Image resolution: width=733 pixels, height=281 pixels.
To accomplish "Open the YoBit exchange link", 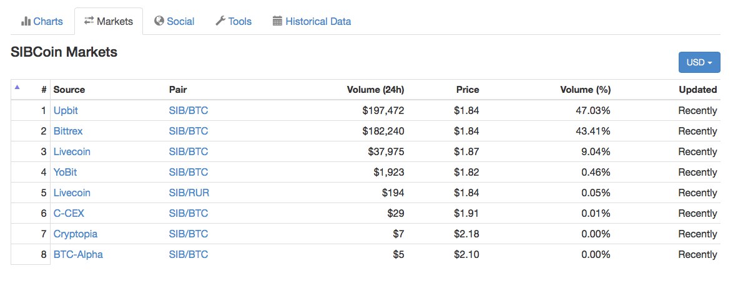I will [x=66, y=172].
